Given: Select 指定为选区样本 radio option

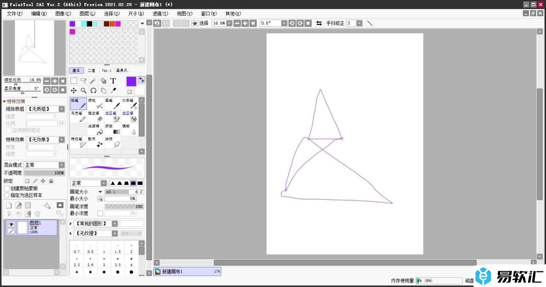Looking at the screenshot, I should (6, 195).
